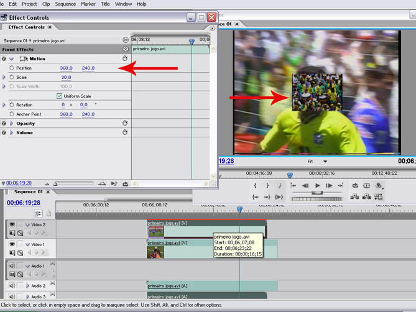Screen dimensions: 416x312
Task: Mute the Audio 1 track speaker
Action: pos(12,265)
